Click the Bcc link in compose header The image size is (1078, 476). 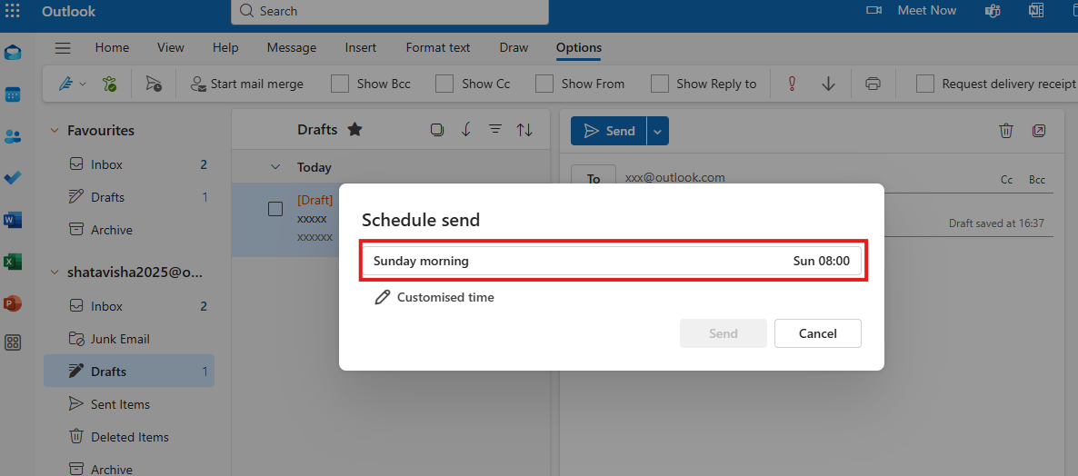click(1037, 180)
